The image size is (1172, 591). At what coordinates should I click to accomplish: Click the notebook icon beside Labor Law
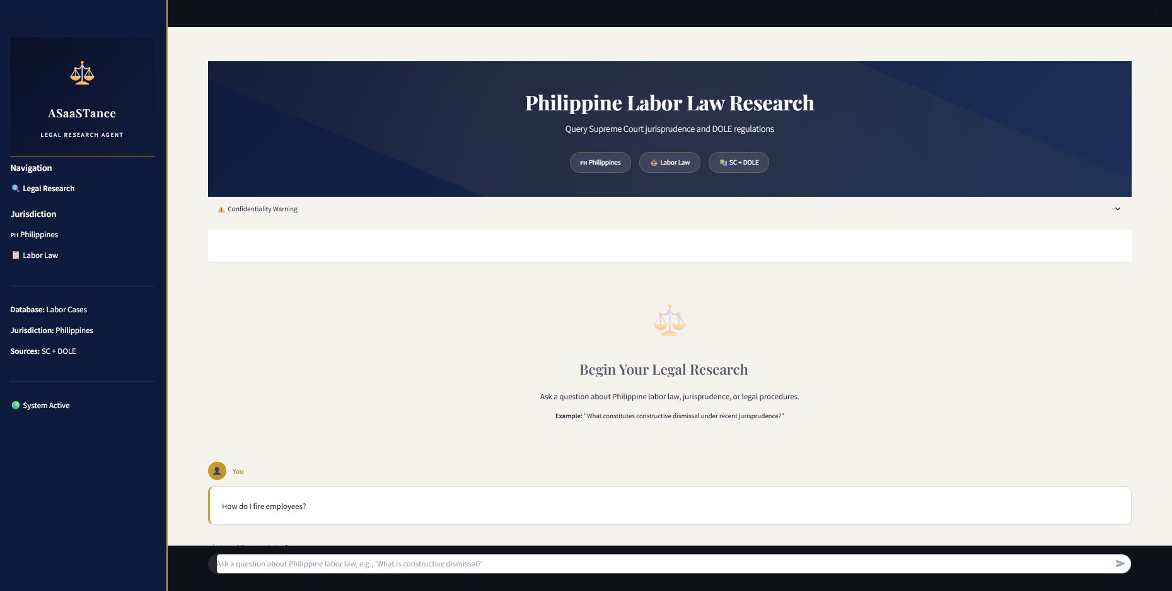tap(16, 255)
